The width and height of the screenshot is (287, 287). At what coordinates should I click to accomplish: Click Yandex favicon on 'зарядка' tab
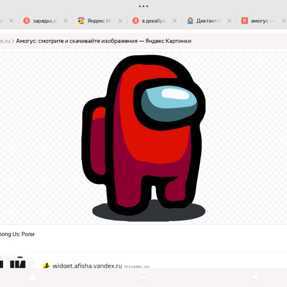click(x=26, y=21)
